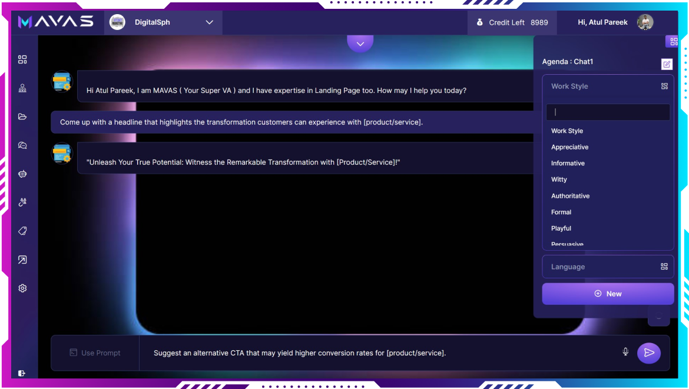Viewport: 689px width, 389px height.
Task: Click the logout icon at sidebar bottom
Action: [22, 373]
